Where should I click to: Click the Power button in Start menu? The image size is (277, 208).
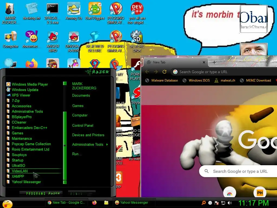pos(82,193)
